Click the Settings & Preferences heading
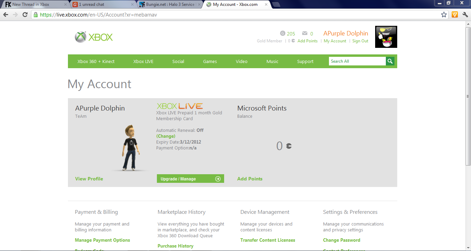 pos(350,212)
